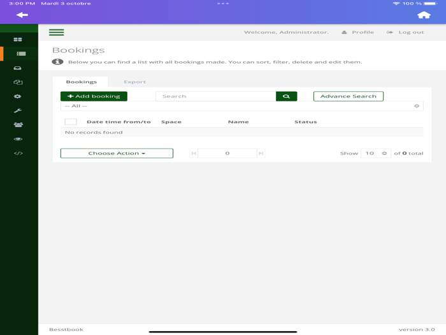Open the spaces tray icon in sidebar
Viewport: 446px width, 335px height.
(18, 68)
